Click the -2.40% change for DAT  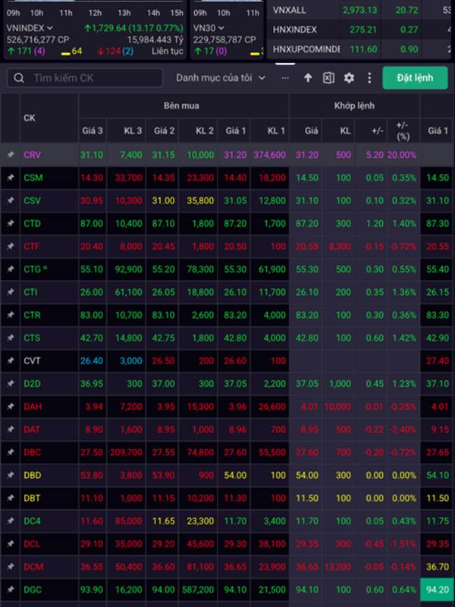pyautogui.click(x=403, y=429)
